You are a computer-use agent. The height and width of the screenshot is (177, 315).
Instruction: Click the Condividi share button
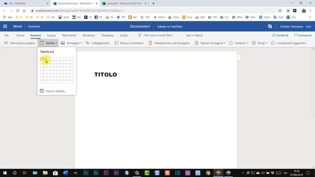click(280, 35)
